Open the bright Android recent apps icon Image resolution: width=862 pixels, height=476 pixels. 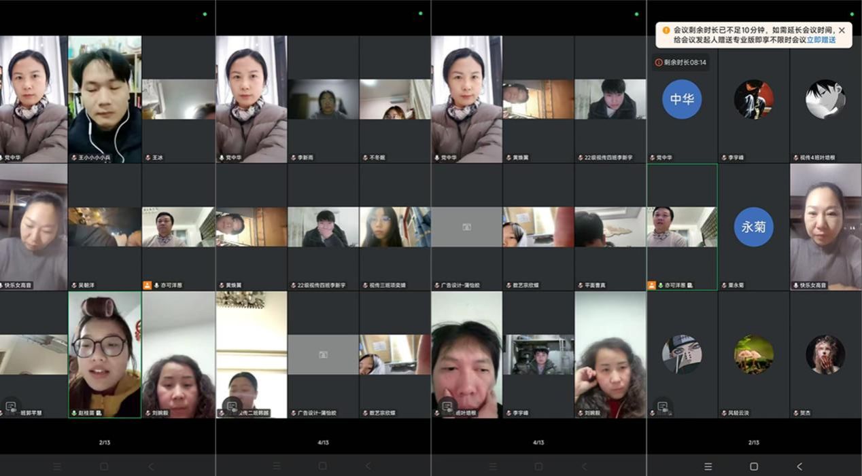(x=708, y=466)
